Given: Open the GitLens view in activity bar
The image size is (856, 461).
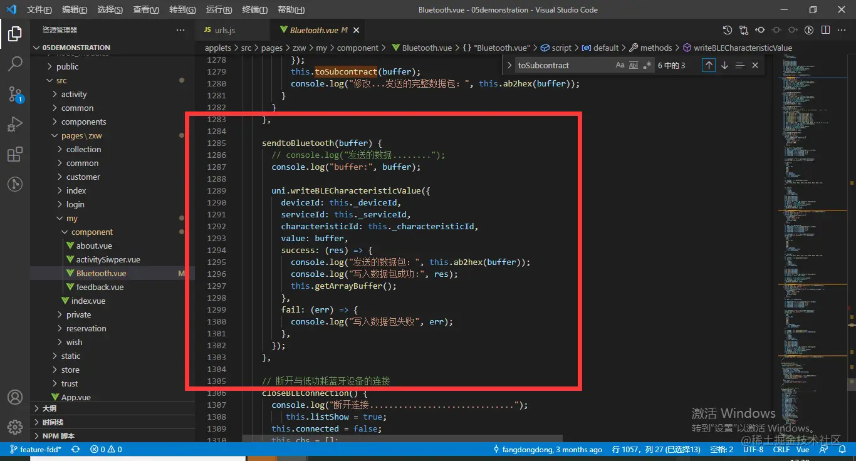Looking at the screenshot, I should click(15, 184).
